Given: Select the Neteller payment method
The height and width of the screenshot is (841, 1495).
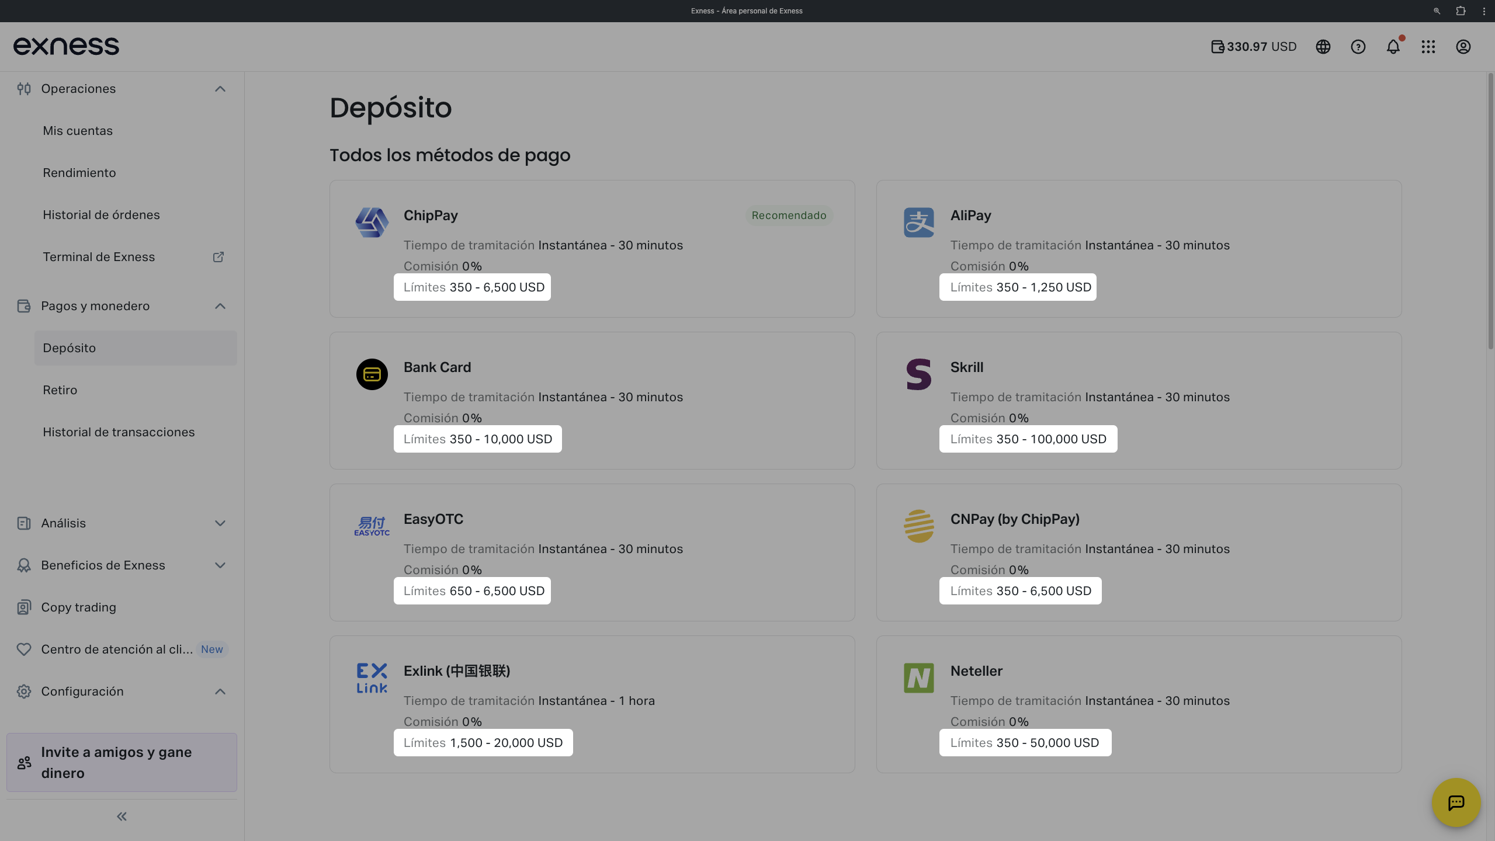Looking at the screenshot, I should (1139, 704).
